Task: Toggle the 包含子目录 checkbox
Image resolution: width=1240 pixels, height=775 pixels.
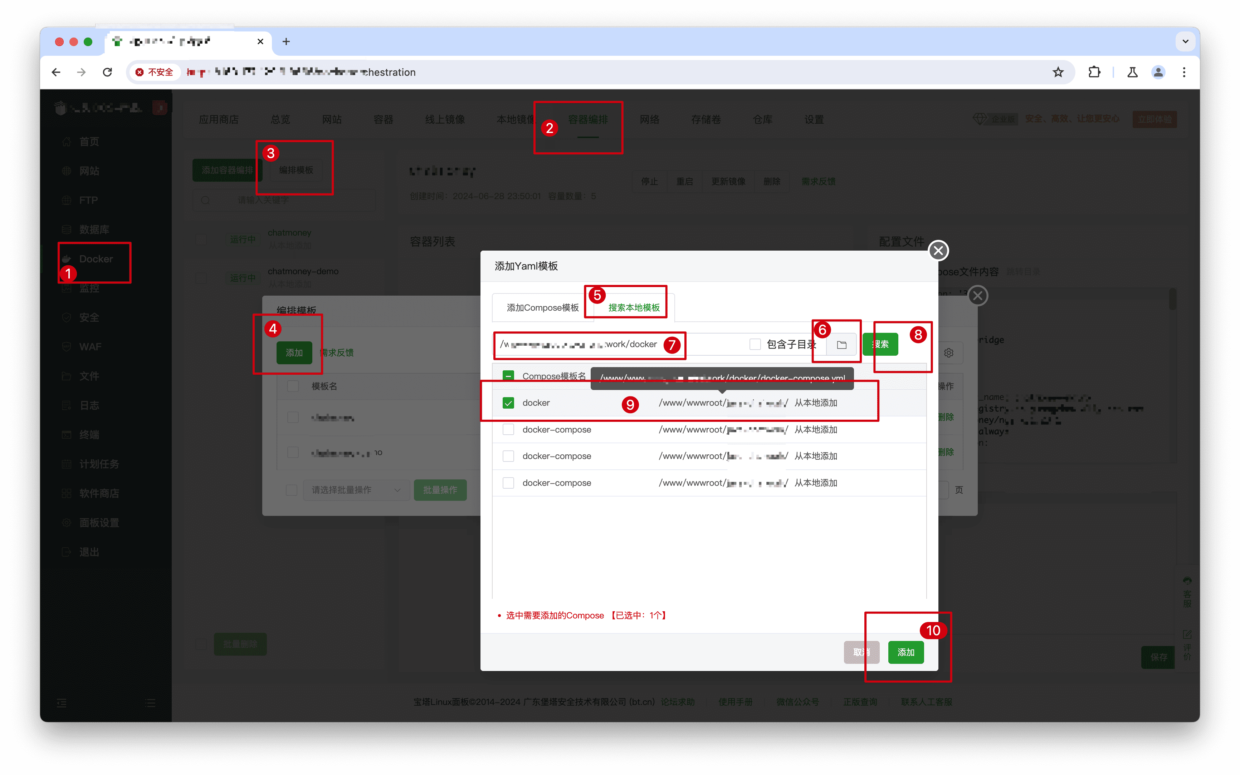Action: (755, 345)
